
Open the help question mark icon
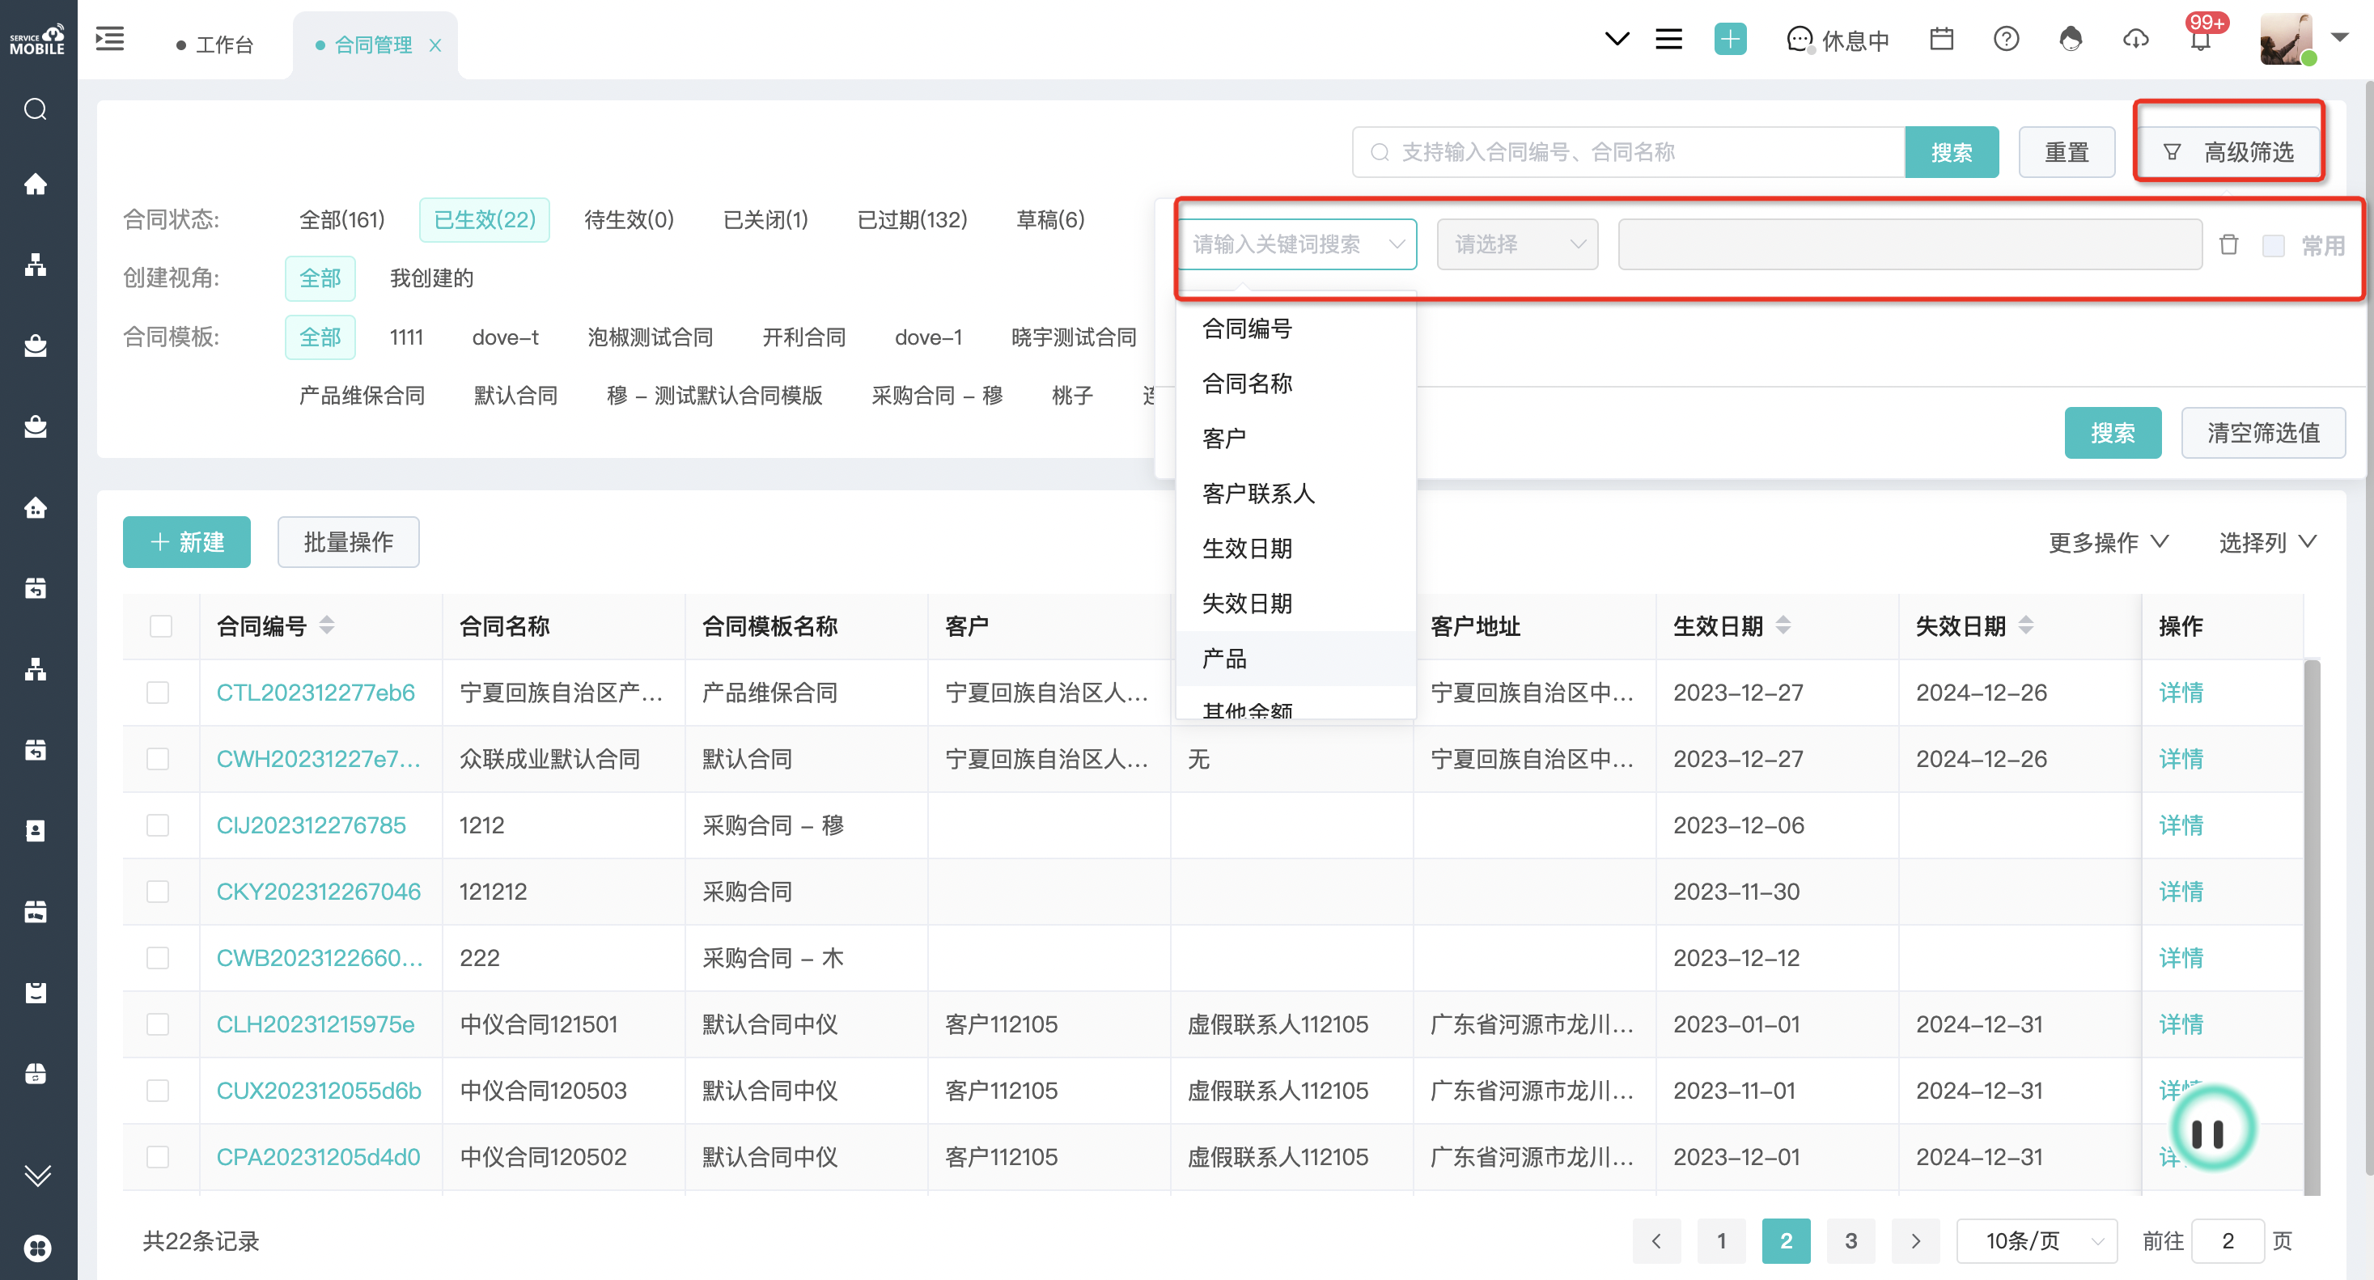pos(2007,40)
